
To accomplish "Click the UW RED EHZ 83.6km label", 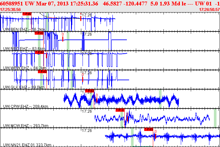I will click(x=24, y=49).
